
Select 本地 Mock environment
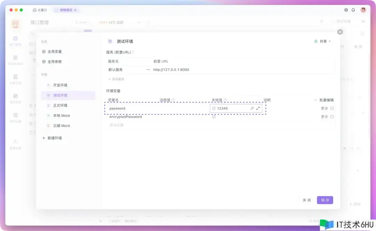pyautogui.click(x=61, y=115)
